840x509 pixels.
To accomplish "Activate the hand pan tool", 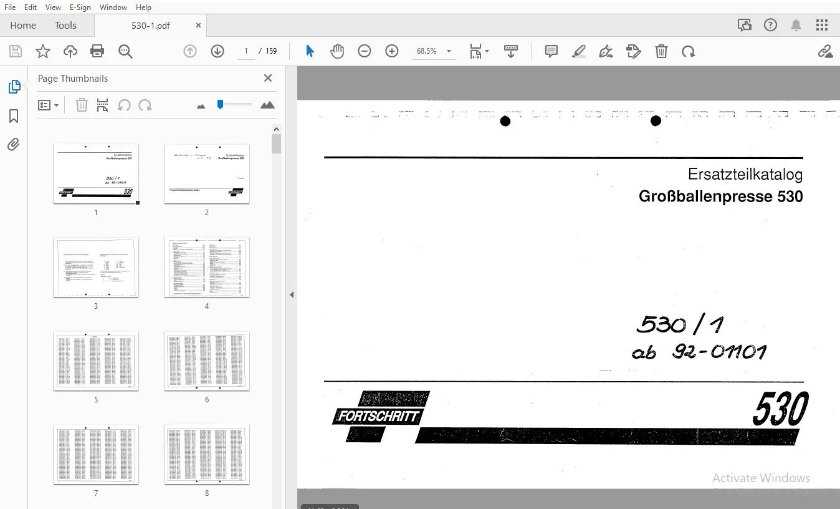I will click(x=337, y=52).
